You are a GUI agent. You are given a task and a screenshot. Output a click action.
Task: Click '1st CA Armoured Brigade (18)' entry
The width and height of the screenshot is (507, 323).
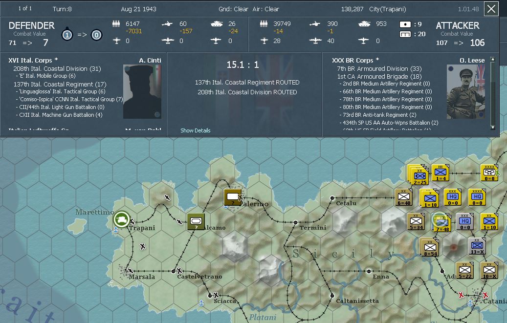tap(379, 76)
